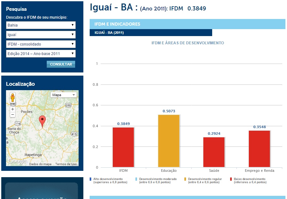Select the IGUAÍ - BA (2011) tab
The width and height of the screenshot is (287, 199).
(x=151, y=33)
